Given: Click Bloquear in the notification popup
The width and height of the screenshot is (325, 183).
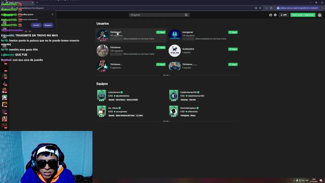Looking at the screenshot, I should 48,25.
